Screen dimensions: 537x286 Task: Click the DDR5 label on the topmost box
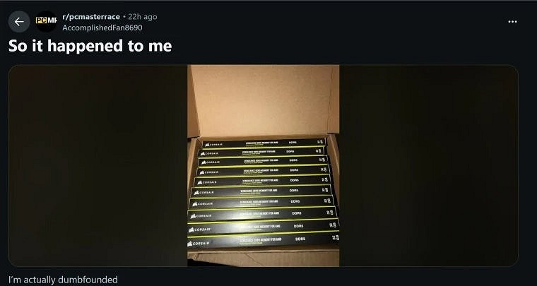292,142
